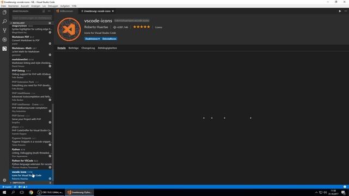
Task: Click the gear for PHP Debug extension
Action: click(x=50, y=77)
